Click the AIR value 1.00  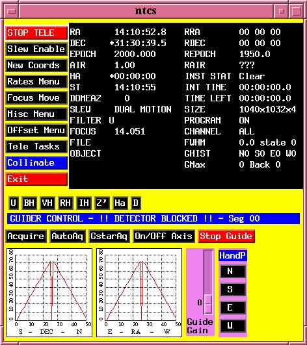click(x=125, y=65)
